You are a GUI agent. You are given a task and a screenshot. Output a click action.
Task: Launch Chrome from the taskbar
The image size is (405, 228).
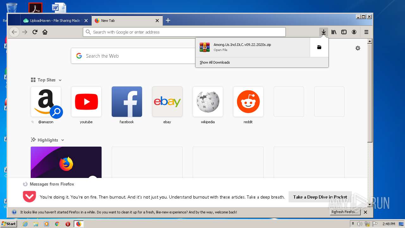point(57,224)
